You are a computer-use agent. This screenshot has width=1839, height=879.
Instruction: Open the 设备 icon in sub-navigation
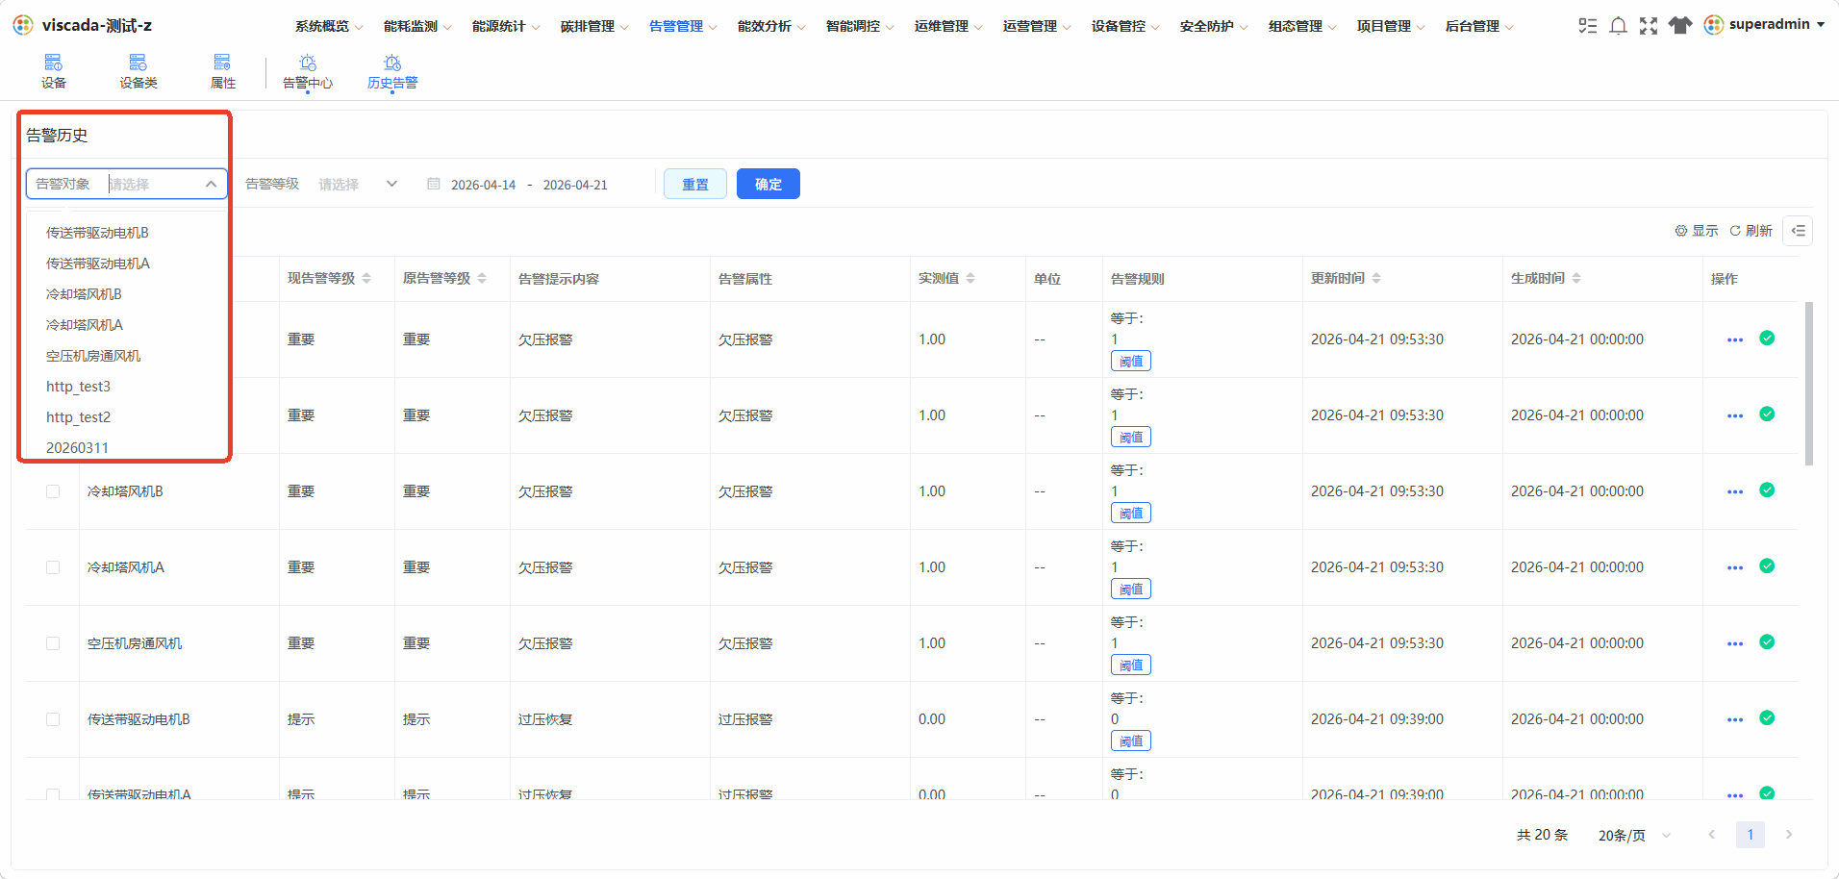point(53,63)
